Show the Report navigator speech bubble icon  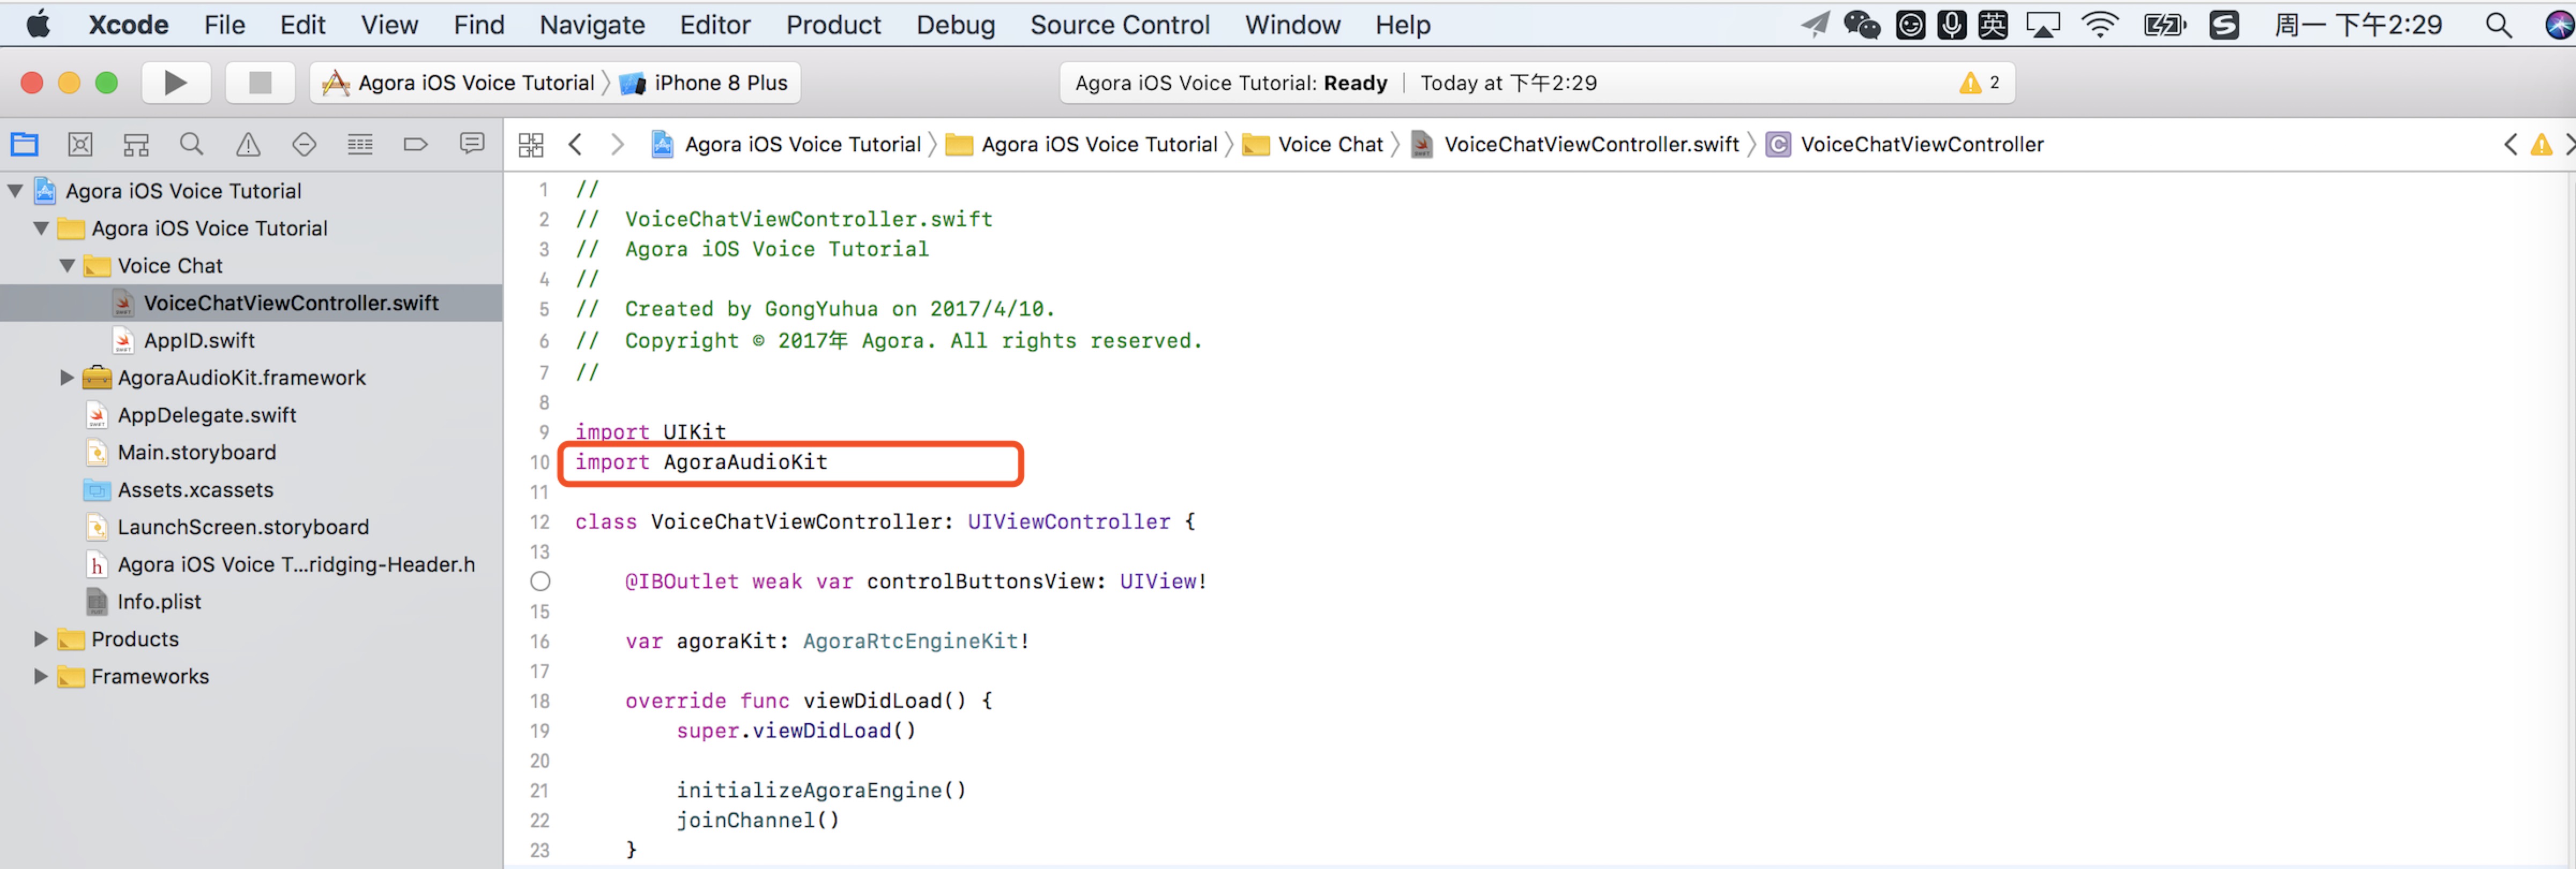[472, 144]
